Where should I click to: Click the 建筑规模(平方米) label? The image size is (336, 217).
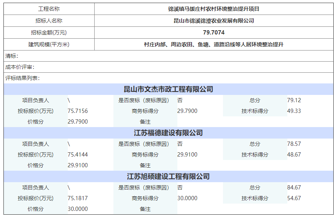(x=49, y=44)
